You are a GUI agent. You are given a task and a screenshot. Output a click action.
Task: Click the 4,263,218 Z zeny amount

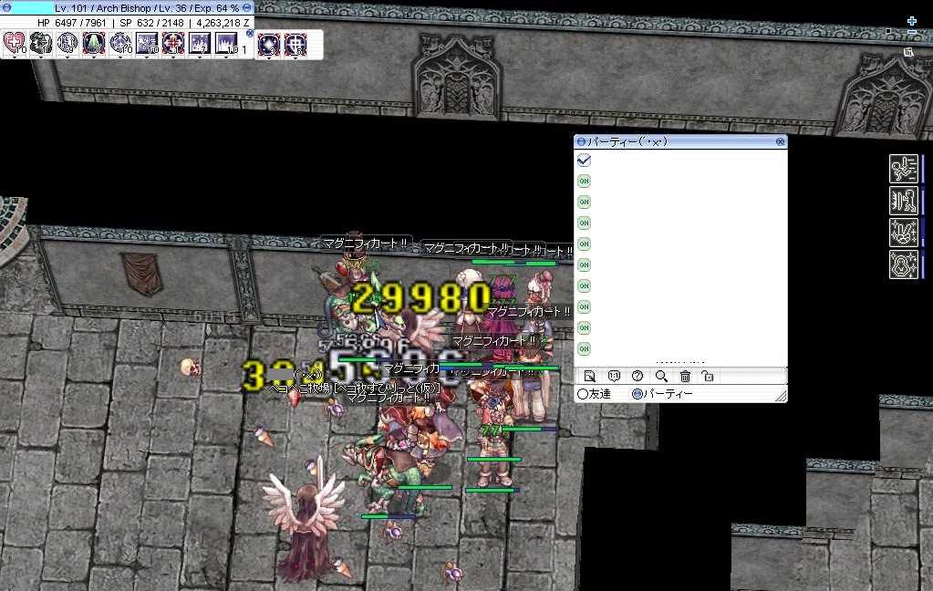click(x=223, y=23)
